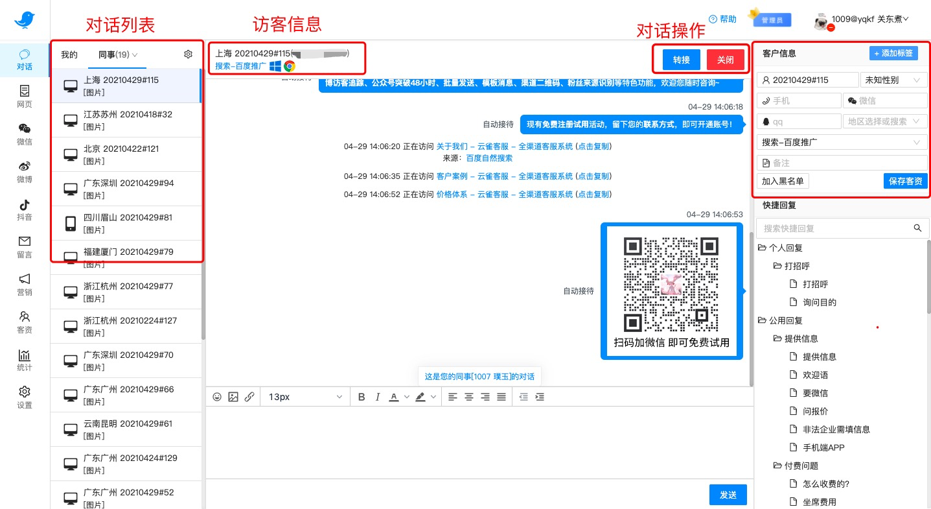Click the insert image icon in editor
This screenshot has width=931, height=509.
pos(233,397)
